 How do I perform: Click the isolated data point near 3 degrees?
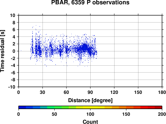[21, 51]
